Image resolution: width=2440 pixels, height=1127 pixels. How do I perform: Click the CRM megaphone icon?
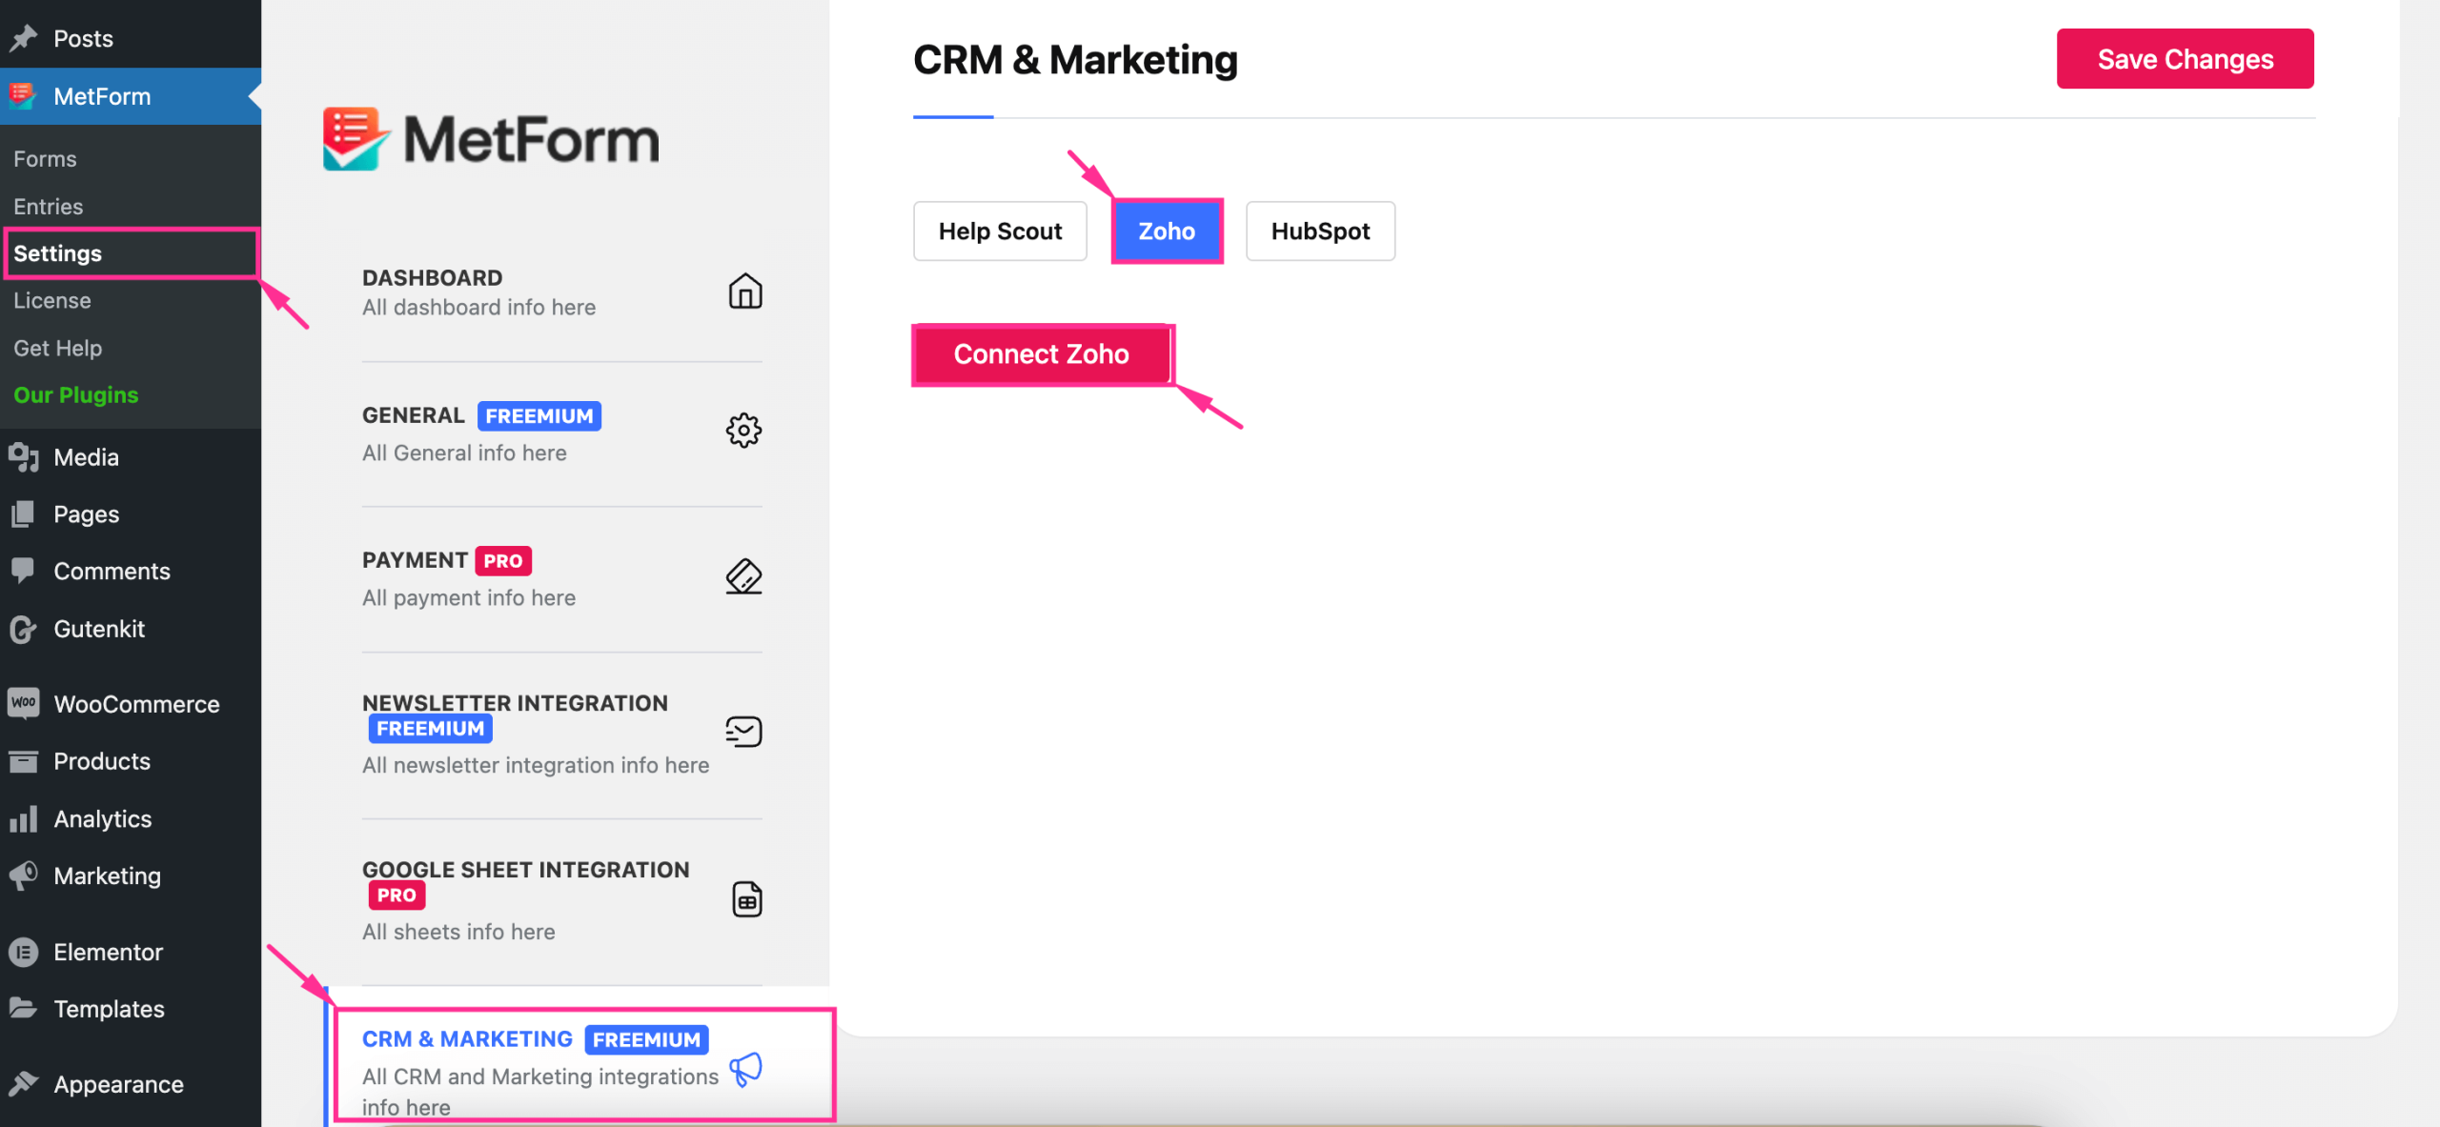(746, 1070)
